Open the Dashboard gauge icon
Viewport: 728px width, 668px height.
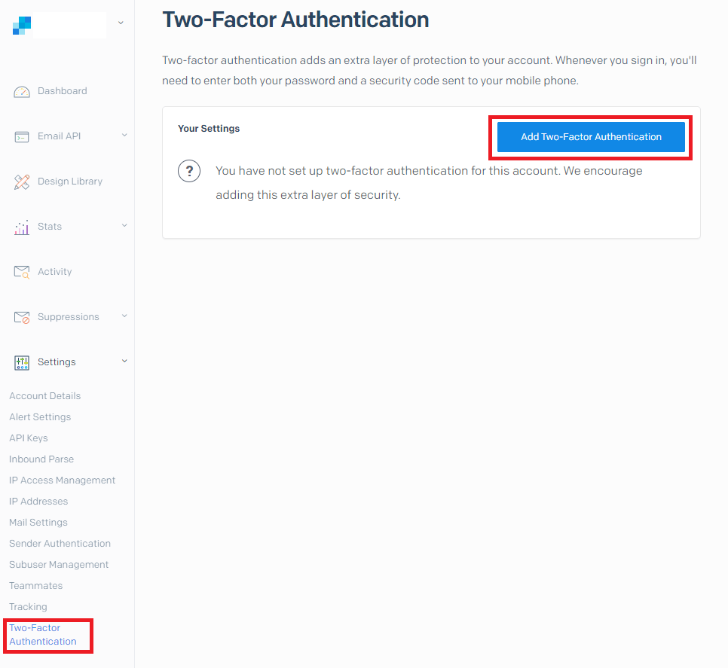[22, 92]
